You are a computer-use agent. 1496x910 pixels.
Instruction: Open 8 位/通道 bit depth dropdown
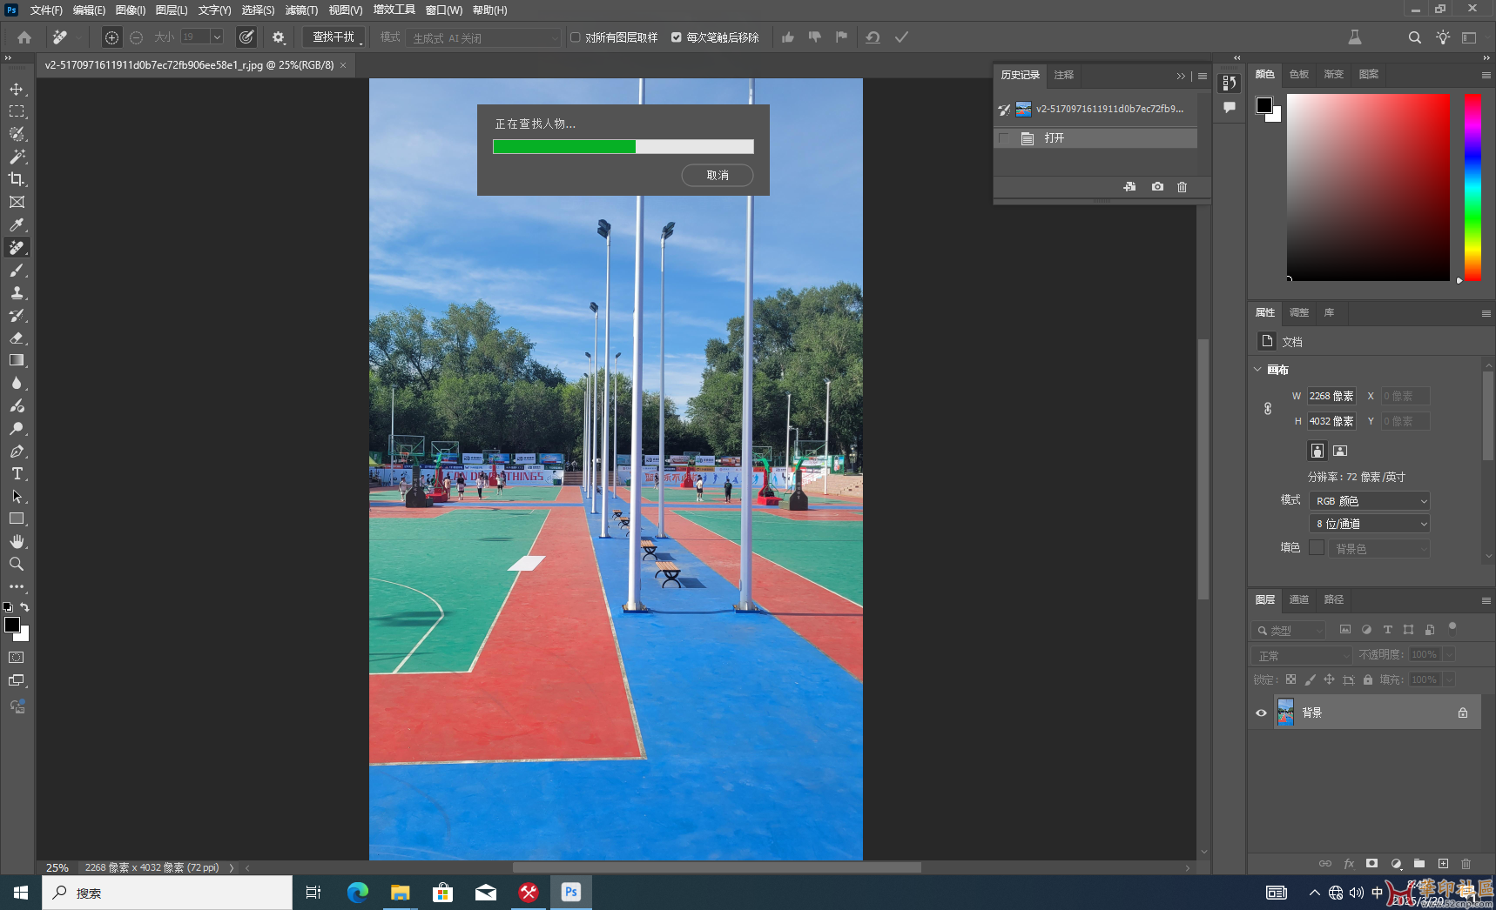point(1370,524)
